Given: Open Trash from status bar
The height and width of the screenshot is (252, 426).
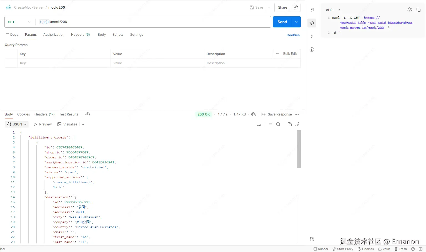Looking at the screenshot, I should [400, 249].
